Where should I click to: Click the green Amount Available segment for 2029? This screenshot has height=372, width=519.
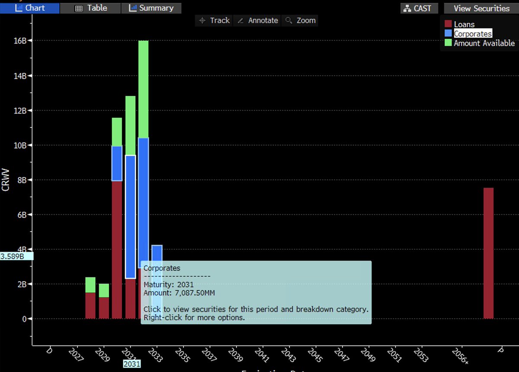pos(104,291)
